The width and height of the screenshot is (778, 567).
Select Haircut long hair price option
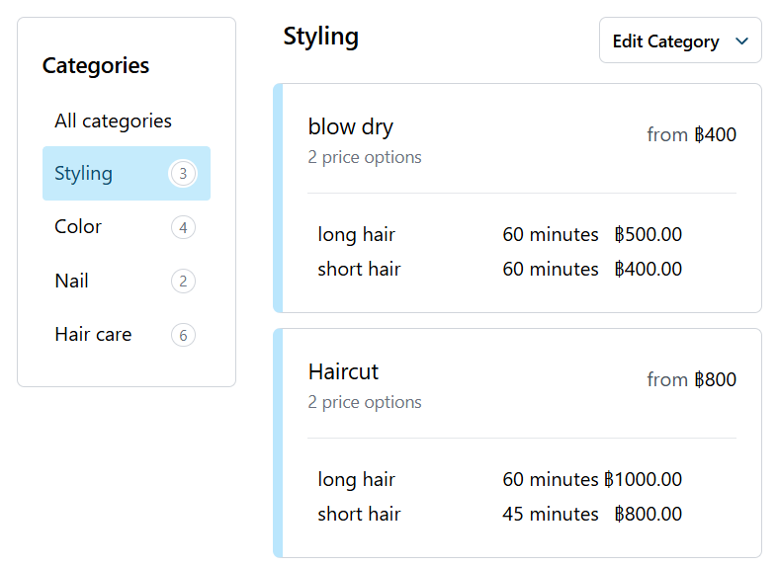[499, 480]
